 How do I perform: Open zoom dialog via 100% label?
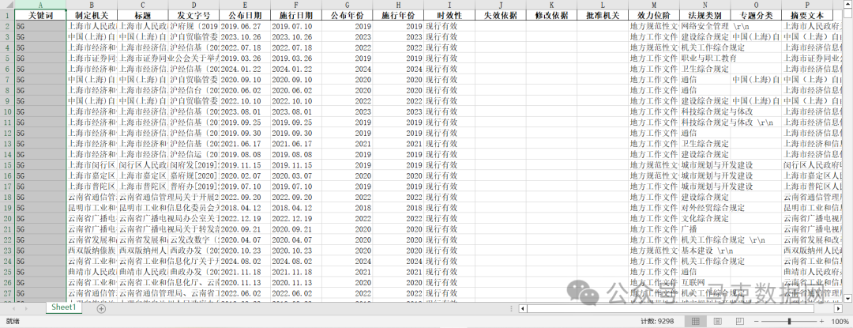pyautogui.click(x=840, y=322)
